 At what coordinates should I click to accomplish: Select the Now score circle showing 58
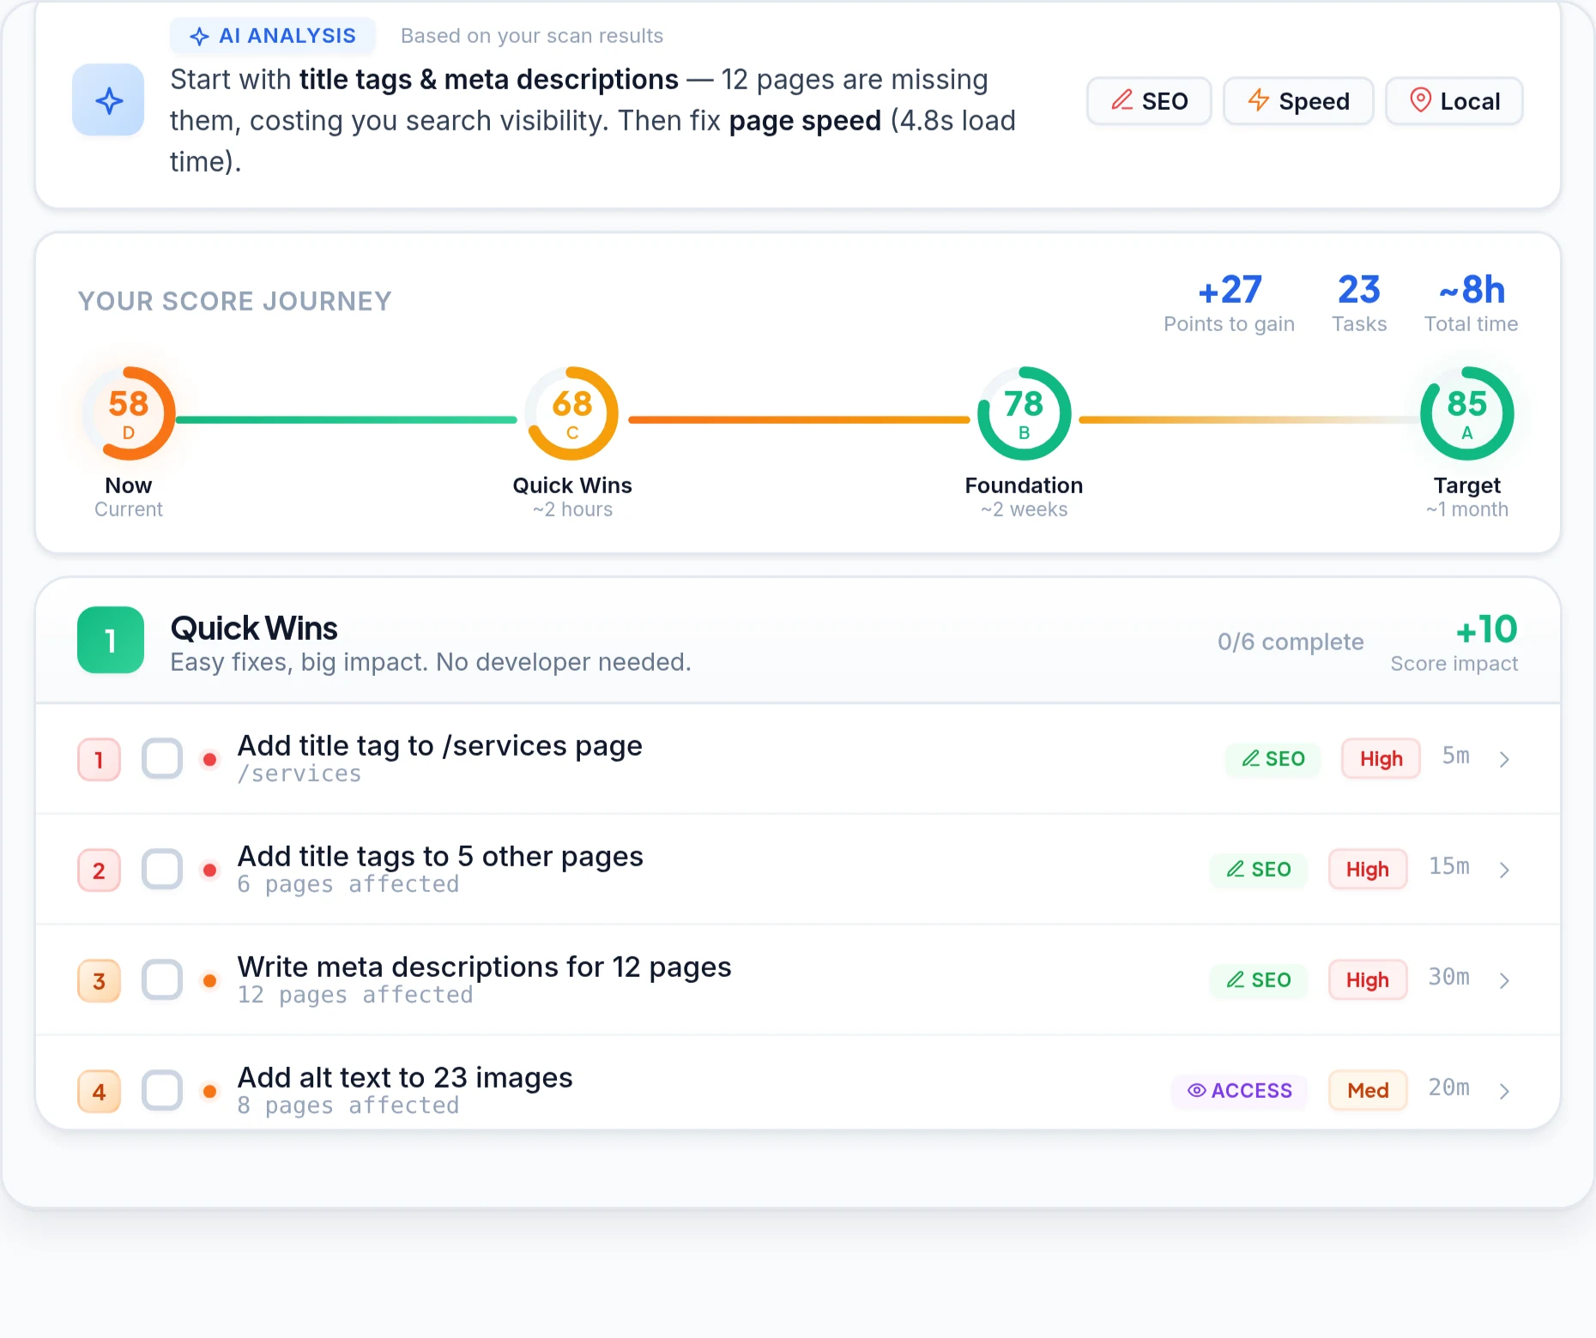(x=129, y=413)
